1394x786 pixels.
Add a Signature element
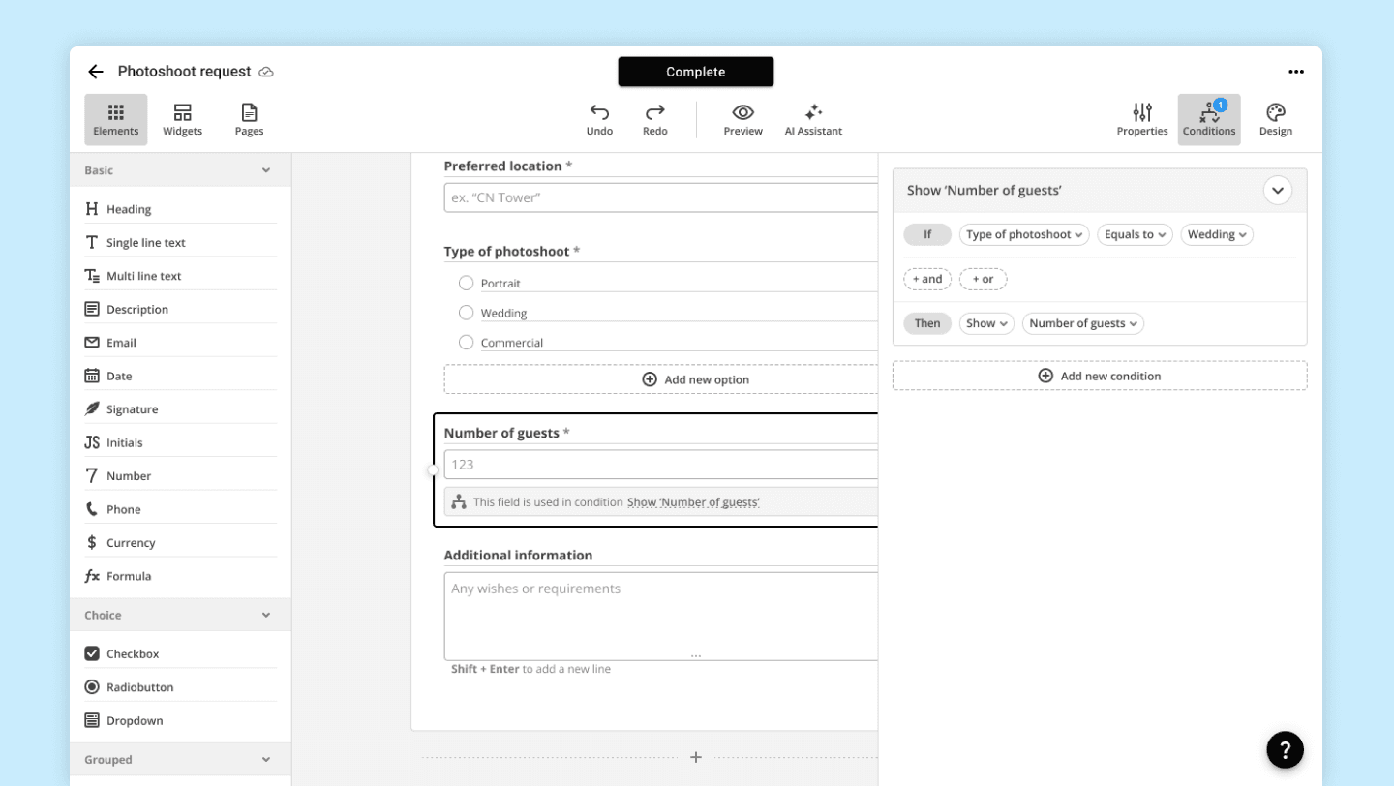coord(181,409)
